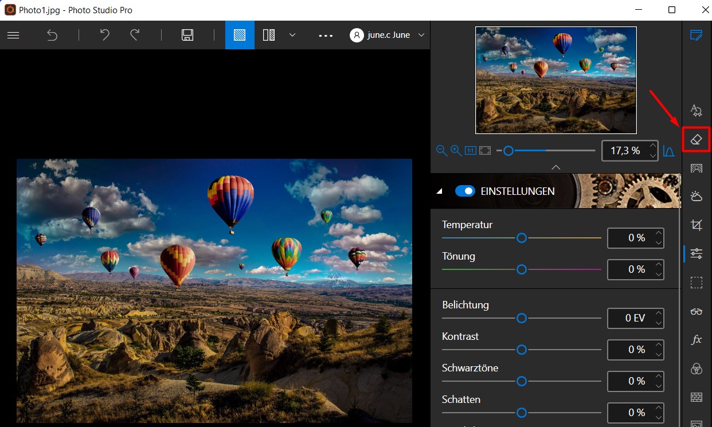Screen dimensions: 712x427
Task: Open the fx effects panel
Action: coord(697,340)
